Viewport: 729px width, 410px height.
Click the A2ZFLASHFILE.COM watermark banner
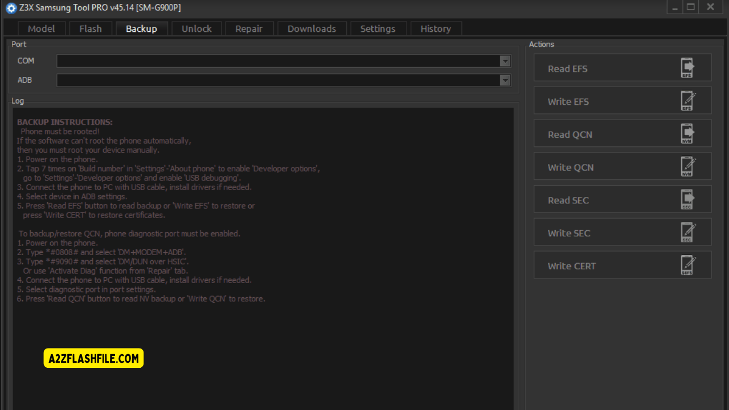pyautogui.click(x=93, y=358)
